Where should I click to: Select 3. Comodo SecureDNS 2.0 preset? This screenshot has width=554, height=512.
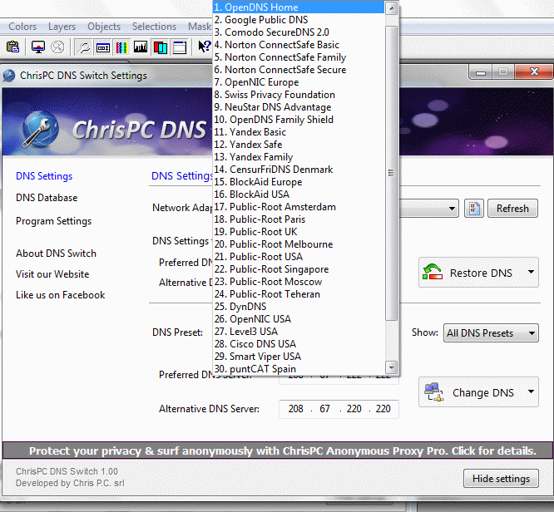[x=299, y=32]
